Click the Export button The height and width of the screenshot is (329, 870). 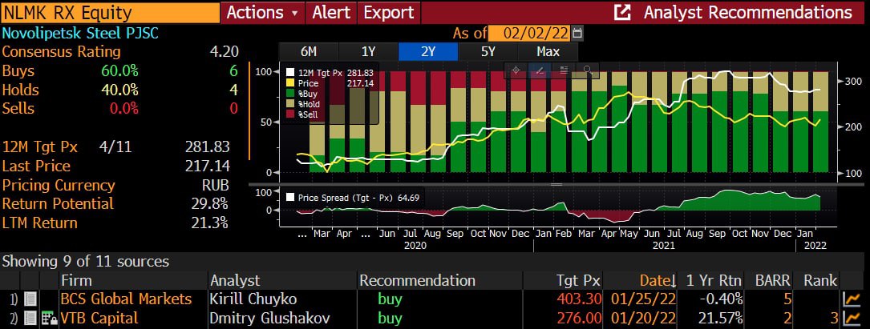point(389,12)
